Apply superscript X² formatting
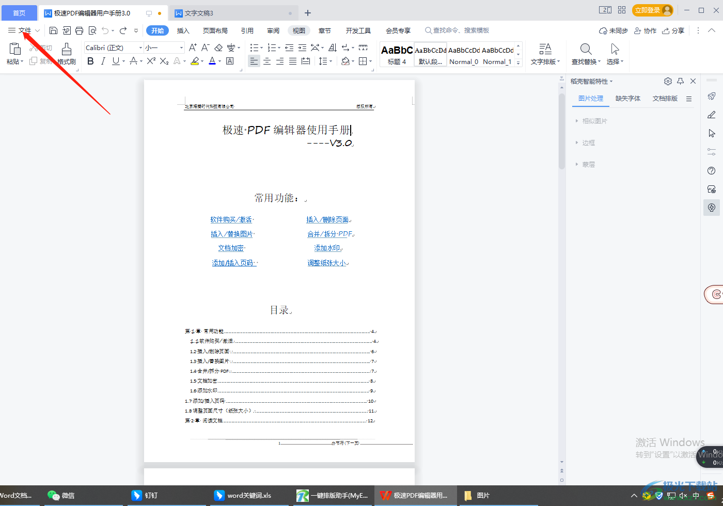 (151, 61)
